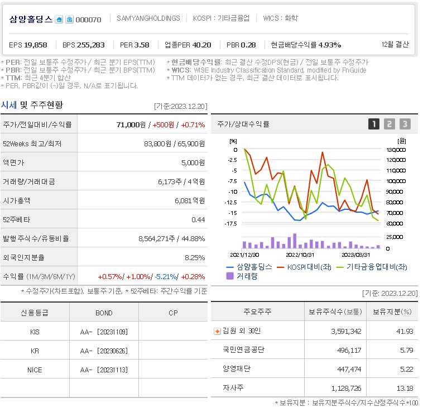Click the 2021/12/30 chart date label
The width and height of the screenshot is (423, 412).
244,255
